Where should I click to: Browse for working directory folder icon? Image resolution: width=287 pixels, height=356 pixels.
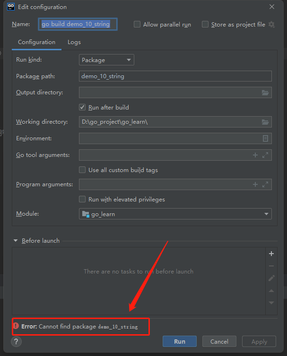coord(265,122)
